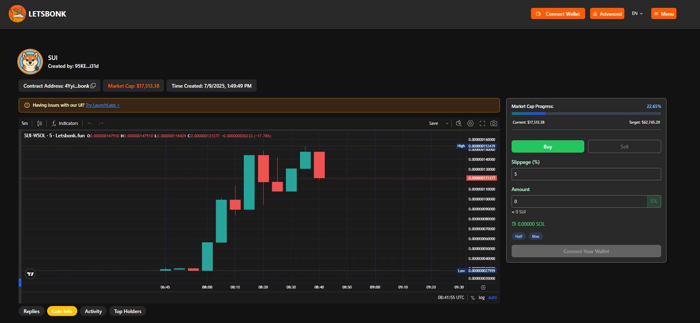Click Connect Your Wallet button

point(586,251)
